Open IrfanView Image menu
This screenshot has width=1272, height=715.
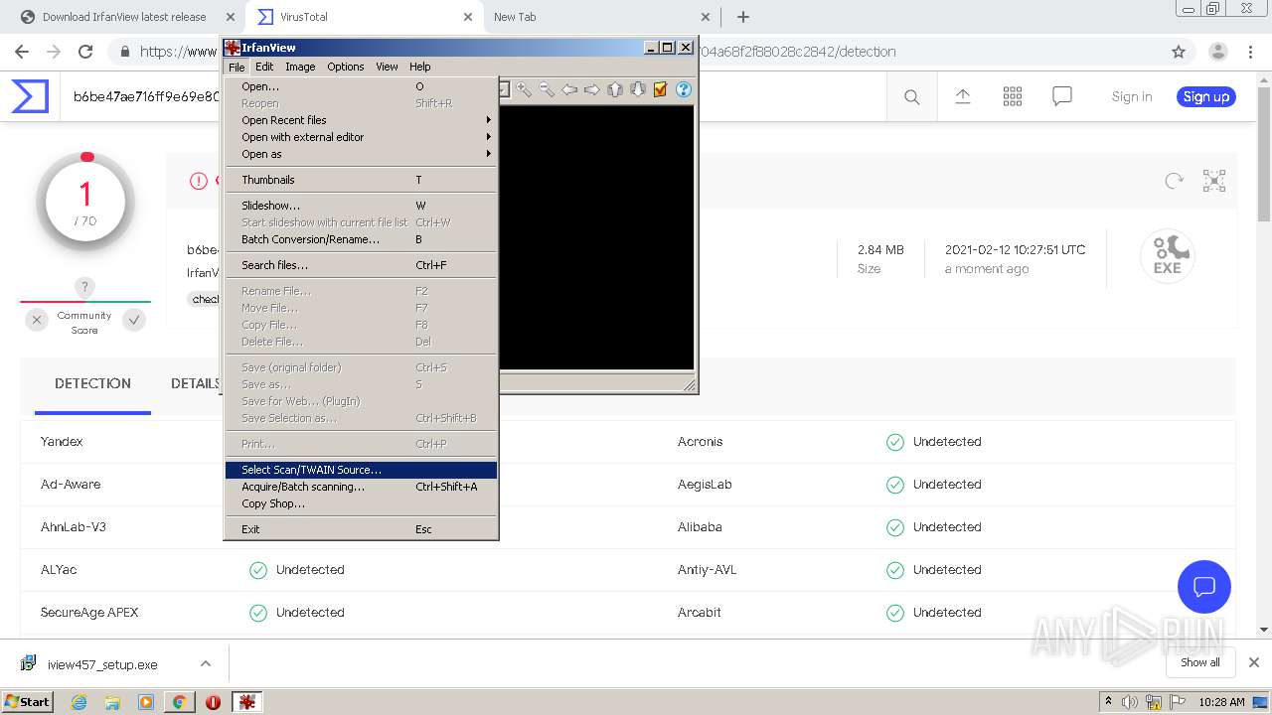300,67
